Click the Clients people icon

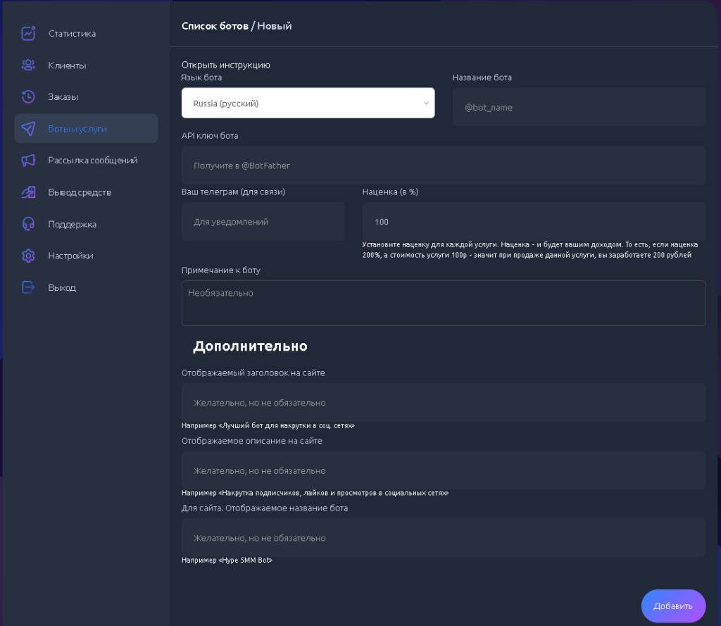[28, 65]
